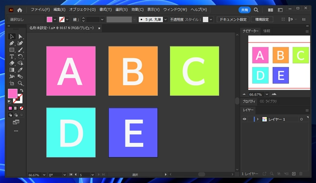Open fill color dropdown in control bar
The width and height of the screenshot is (316, 183).
click(x=55, y=19)
